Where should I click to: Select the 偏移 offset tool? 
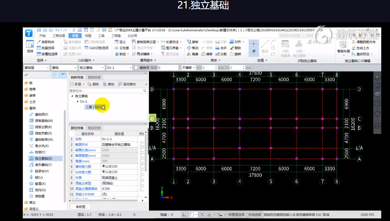tap(207, 54)
